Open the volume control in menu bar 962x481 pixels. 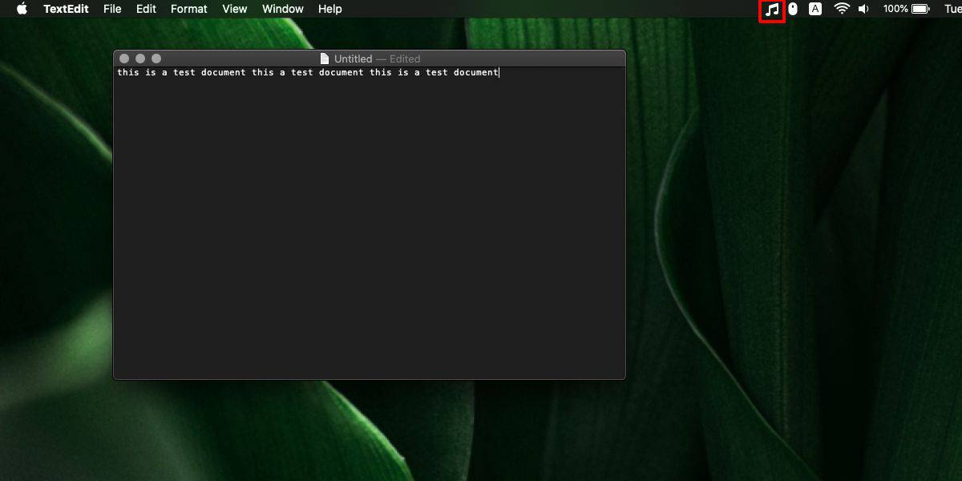[864, 9]
